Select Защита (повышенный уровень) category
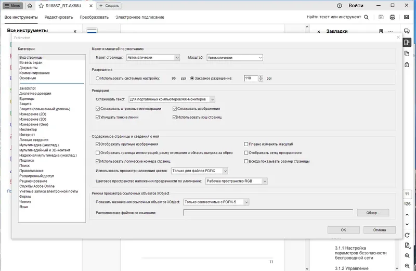This screenshot has height=271, width=416. pos(45,109)
